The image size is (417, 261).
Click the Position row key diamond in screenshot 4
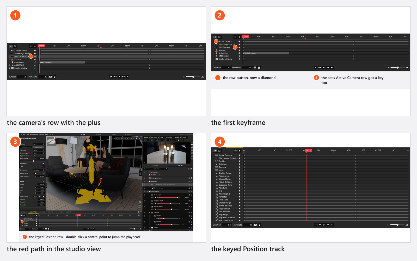click(240, 161)
